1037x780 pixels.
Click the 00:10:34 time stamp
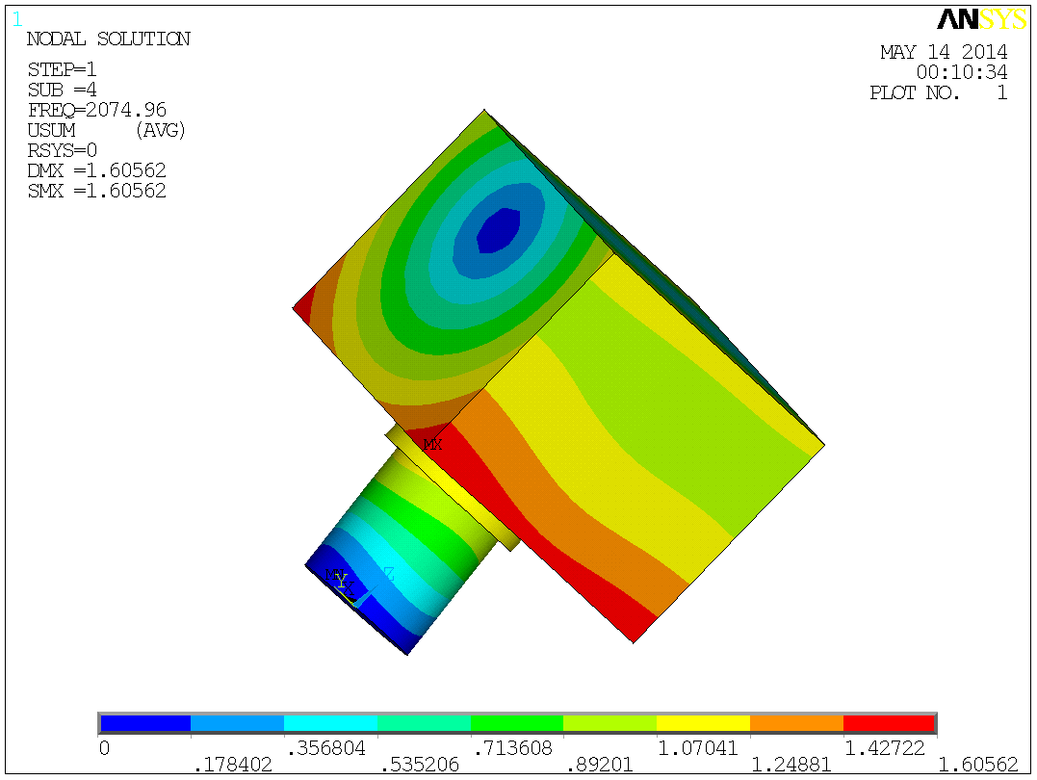pos(962,72)
